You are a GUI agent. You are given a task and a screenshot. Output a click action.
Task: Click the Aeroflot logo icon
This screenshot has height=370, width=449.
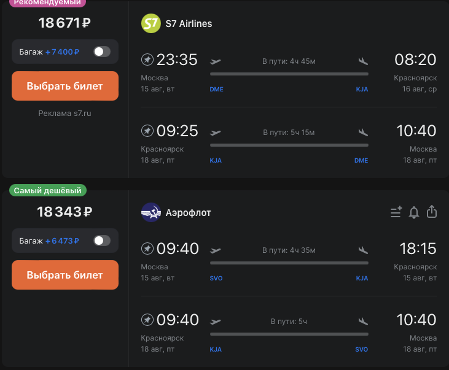pyautogui.click(x=150, y=212)
